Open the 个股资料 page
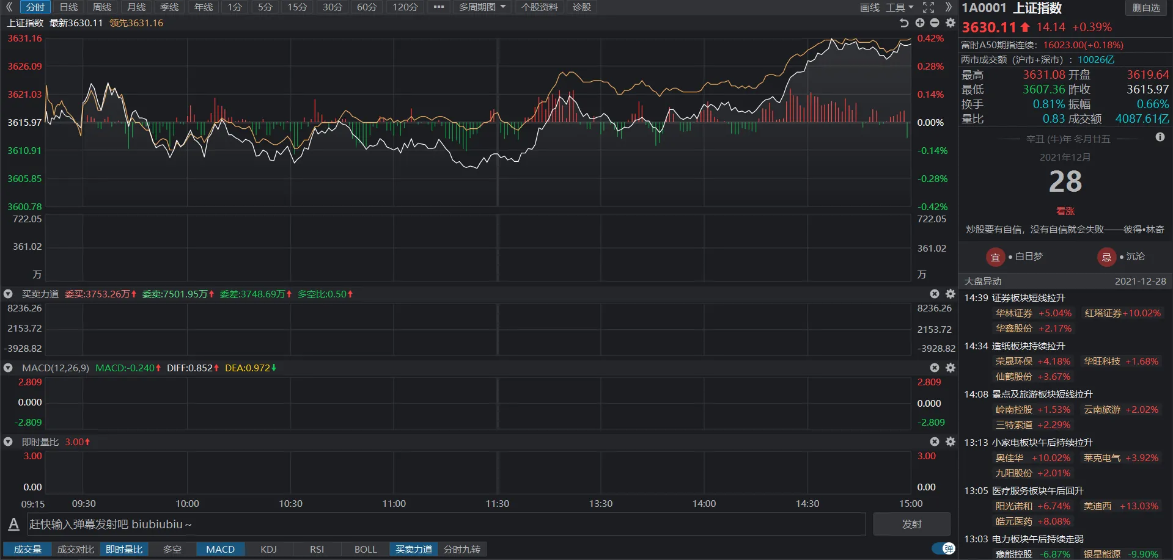Viewport: 1173px width, 560px height. pos(540,7)
